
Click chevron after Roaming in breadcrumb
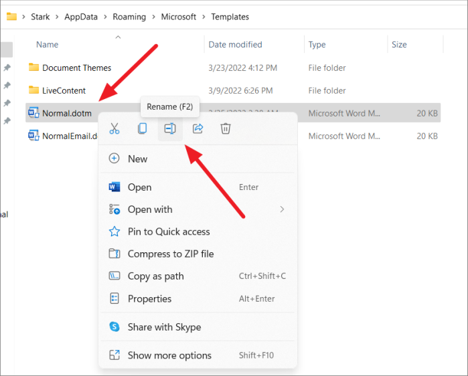[153, 17]
